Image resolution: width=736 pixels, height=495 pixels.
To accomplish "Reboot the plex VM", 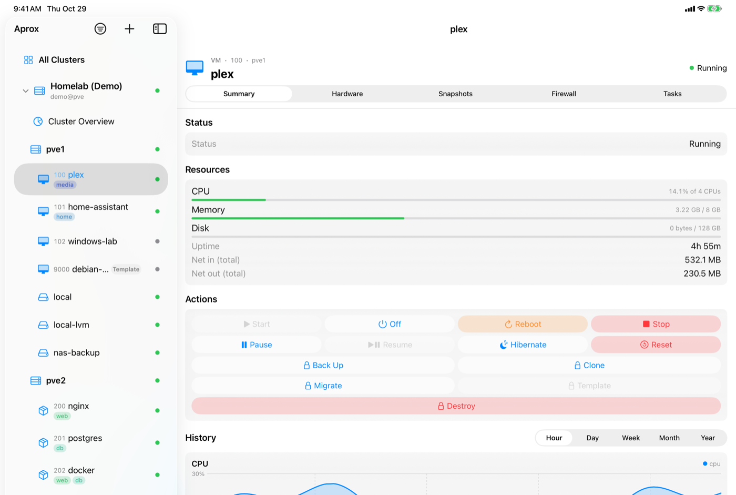I will click(523, 324).
